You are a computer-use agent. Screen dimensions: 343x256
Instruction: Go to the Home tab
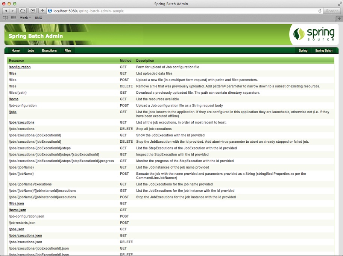pyautogui.click(x=15, y=50)
